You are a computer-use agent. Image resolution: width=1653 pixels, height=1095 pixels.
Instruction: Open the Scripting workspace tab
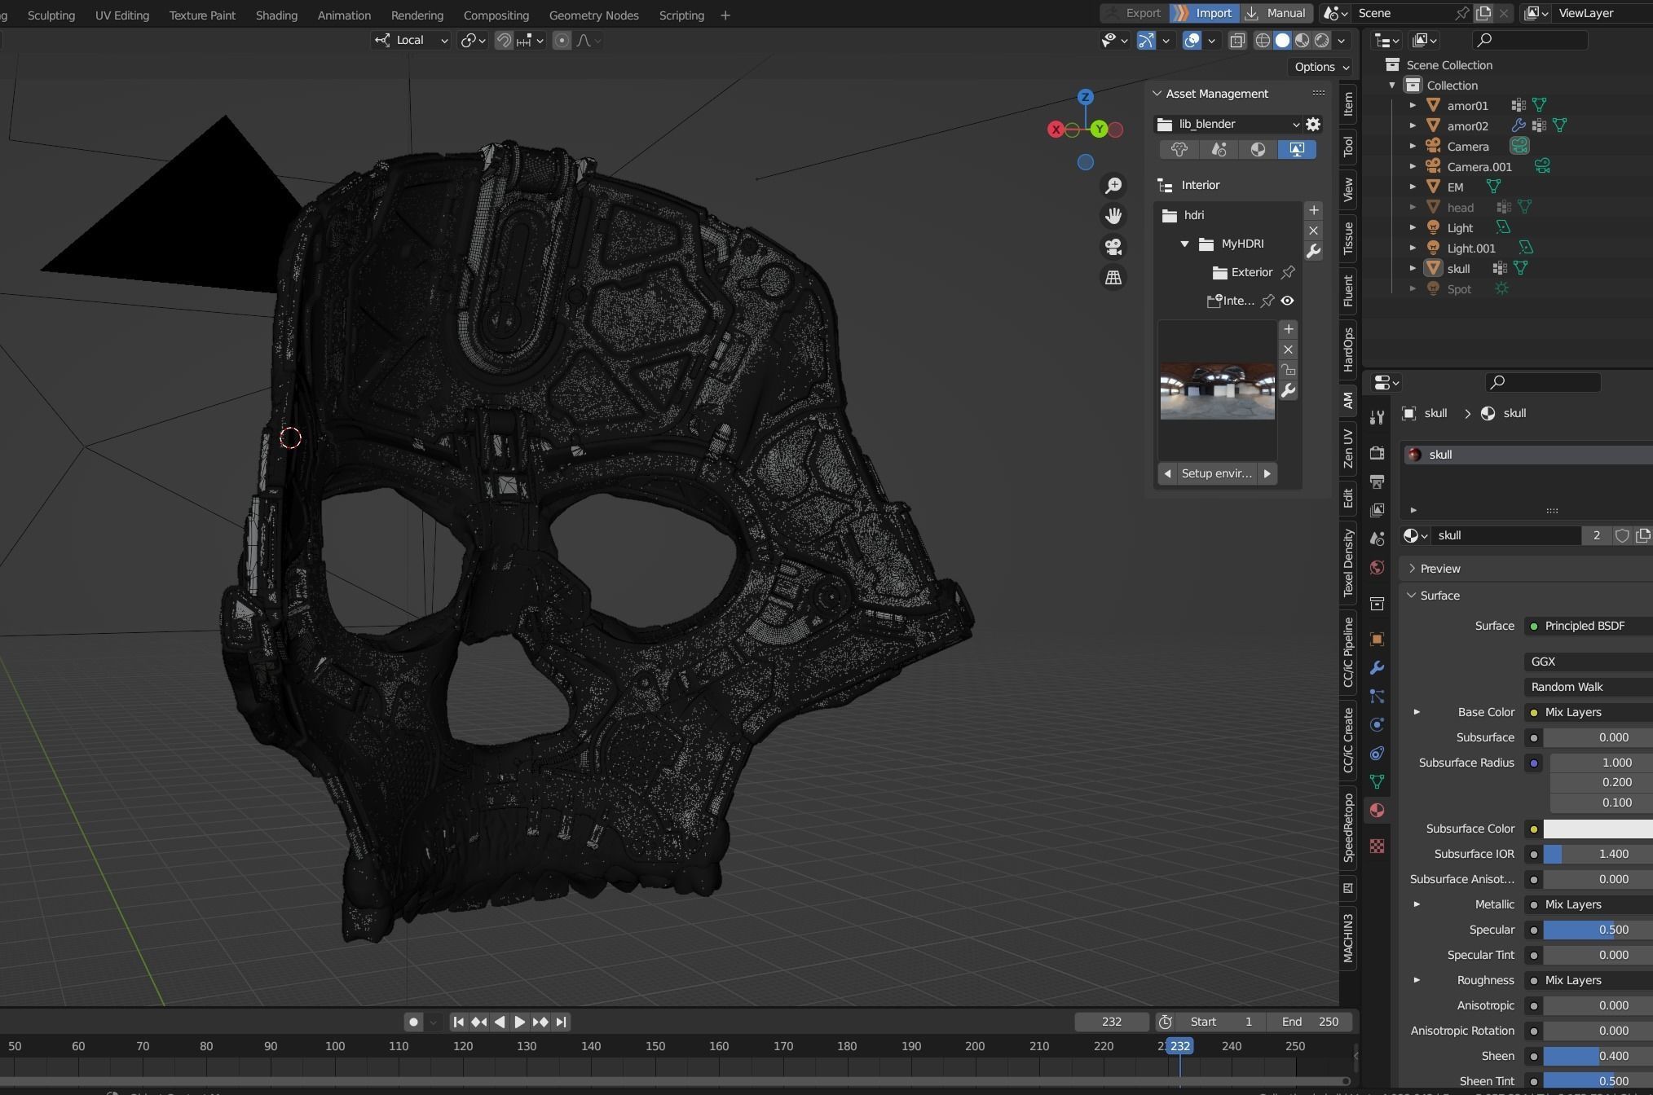[681, 15]
